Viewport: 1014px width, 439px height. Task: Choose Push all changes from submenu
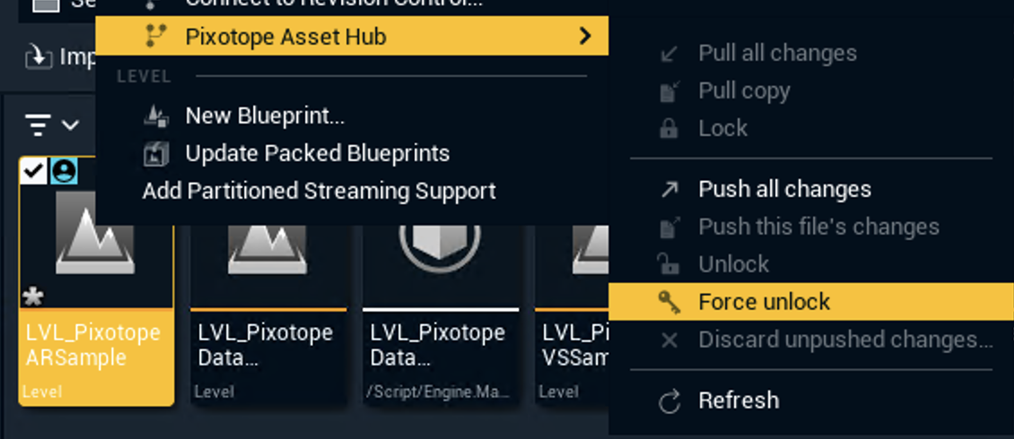click(784, 190)
